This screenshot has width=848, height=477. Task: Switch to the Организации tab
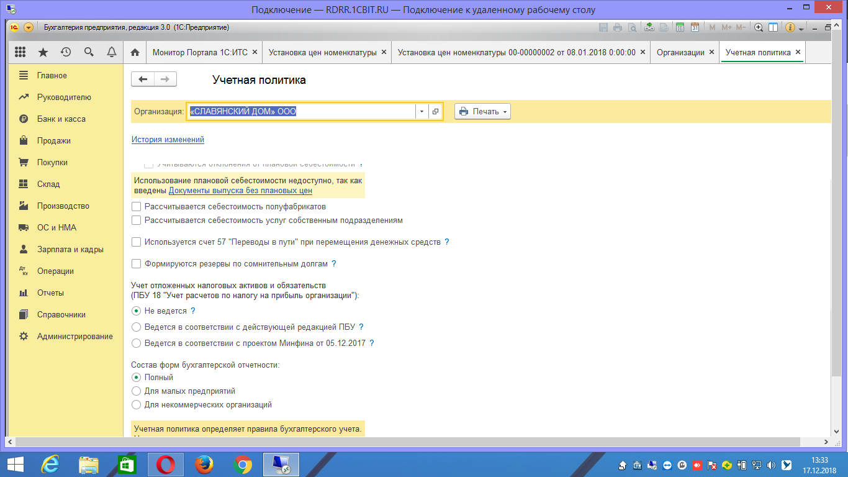tap(680, 53)
